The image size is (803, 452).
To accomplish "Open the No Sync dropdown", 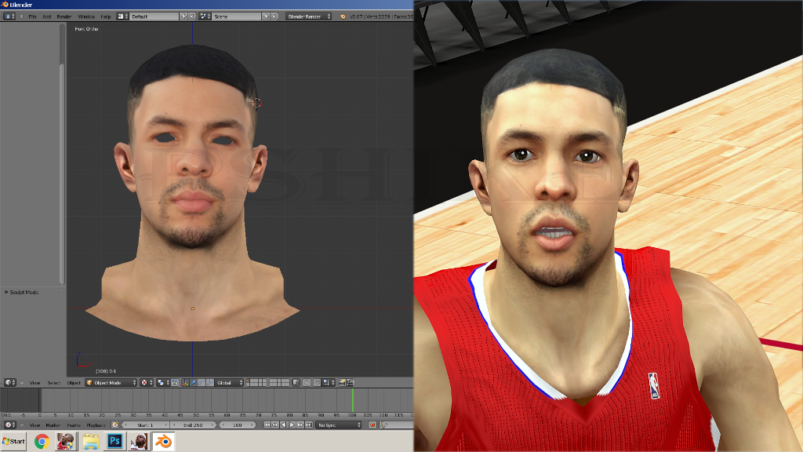I will point(339,425).
